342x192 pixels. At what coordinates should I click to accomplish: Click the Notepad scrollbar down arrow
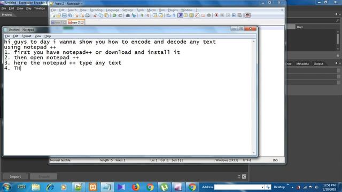(x=253, y=153)
